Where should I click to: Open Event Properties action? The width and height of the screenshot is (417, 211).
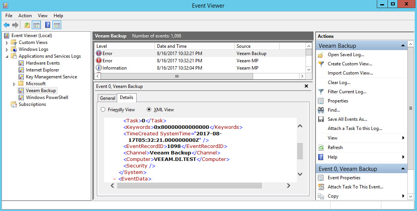(x=343, y=178)
